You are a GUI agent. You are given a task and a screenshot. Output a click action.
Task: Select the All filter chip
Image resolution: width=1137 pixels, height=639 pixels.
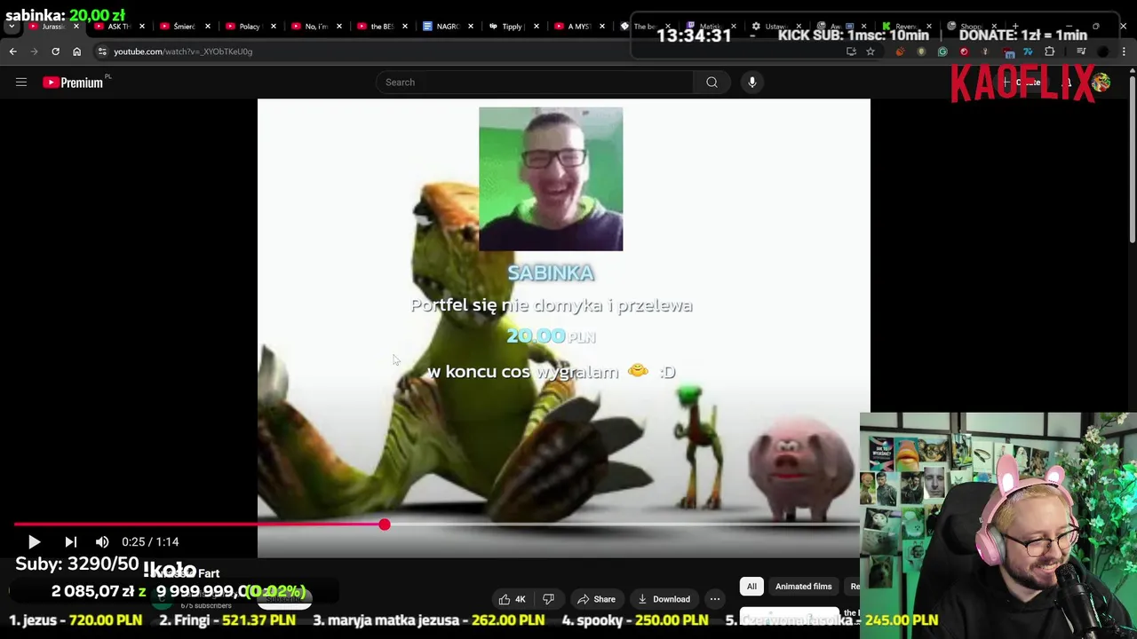coord(751,587)
